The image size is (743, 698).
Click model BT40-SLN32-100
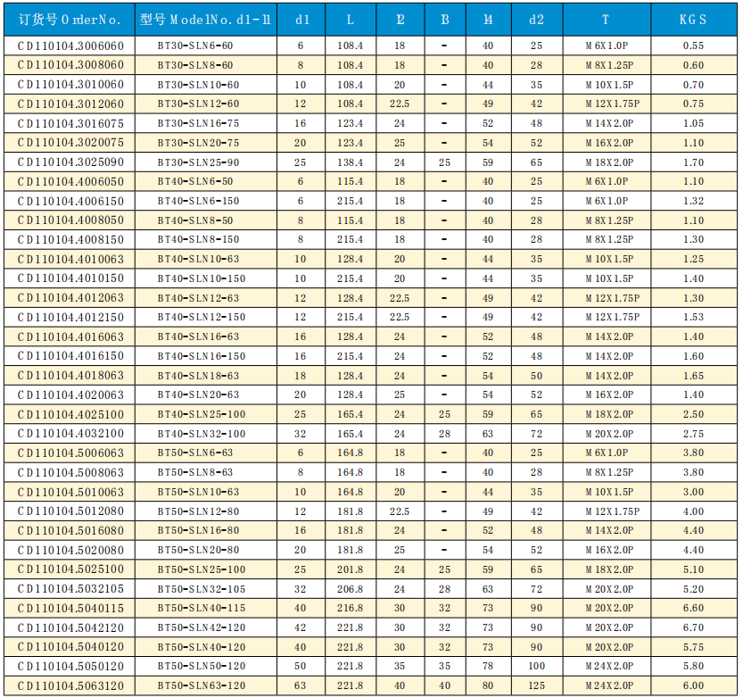click(202, 434)
